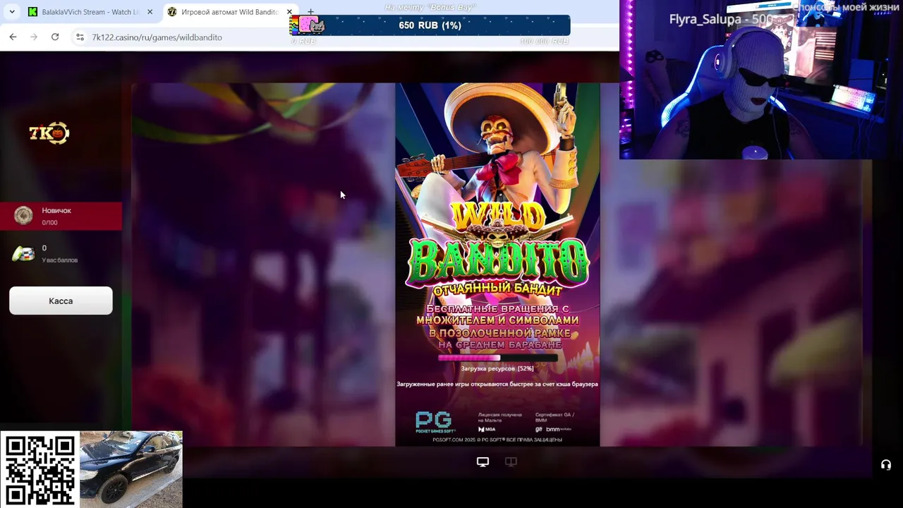Click the PG Pocket Games Soft logo
903x508 pixels.
tap(435, 422)
